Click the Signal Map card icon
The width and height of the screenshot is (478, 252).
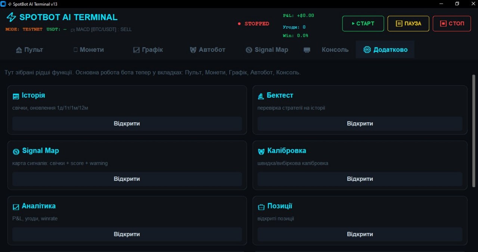[x=16, y=152]
